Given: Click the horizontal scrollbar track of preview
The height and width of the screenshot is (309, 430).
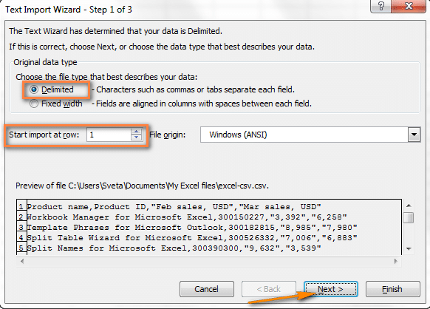Looking at the screenshot, I should (x=208, y=261).
